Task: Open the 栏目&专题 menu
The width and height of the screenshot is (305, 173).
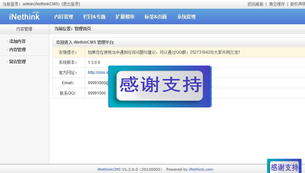Action: click(94, 17)
